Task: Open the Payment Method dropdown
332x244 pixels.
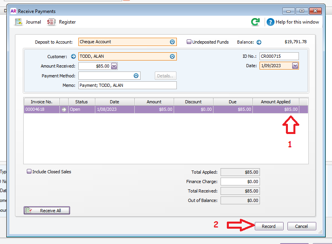Action: click(136, 76)
